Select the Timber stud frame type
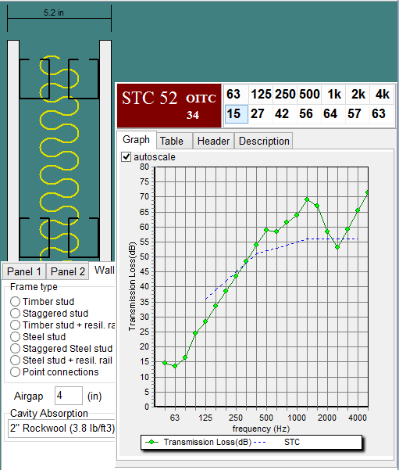 pyautogui.click(x=15, y=301)
